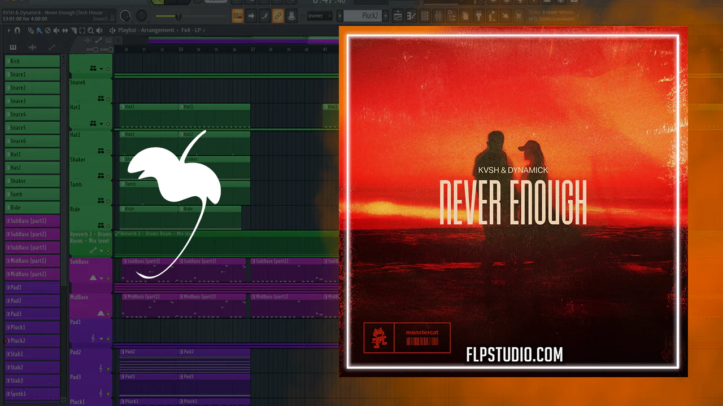
Task: Open the newer FL Studio version notice
Action: coord(551,15)
